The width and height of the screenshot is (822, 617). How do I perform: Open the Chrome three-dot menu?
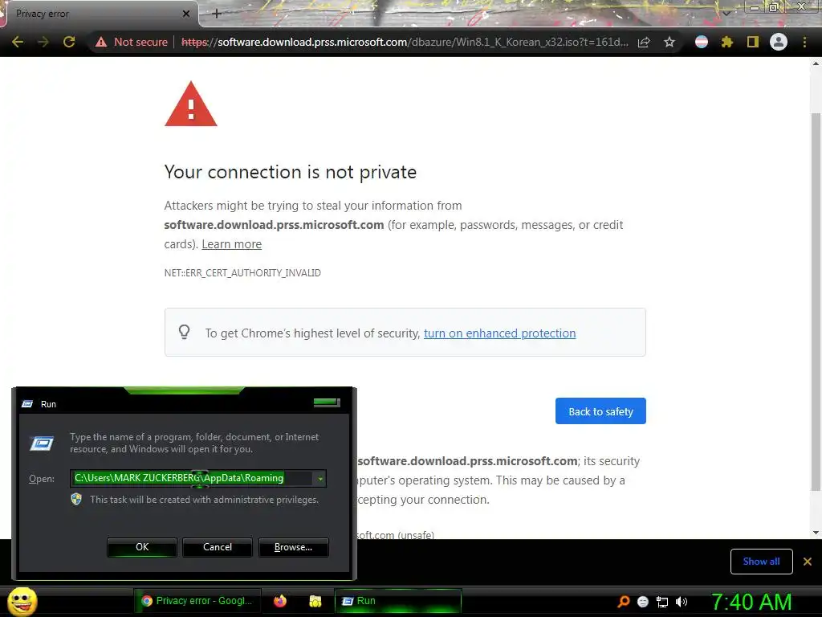(804, 42)
